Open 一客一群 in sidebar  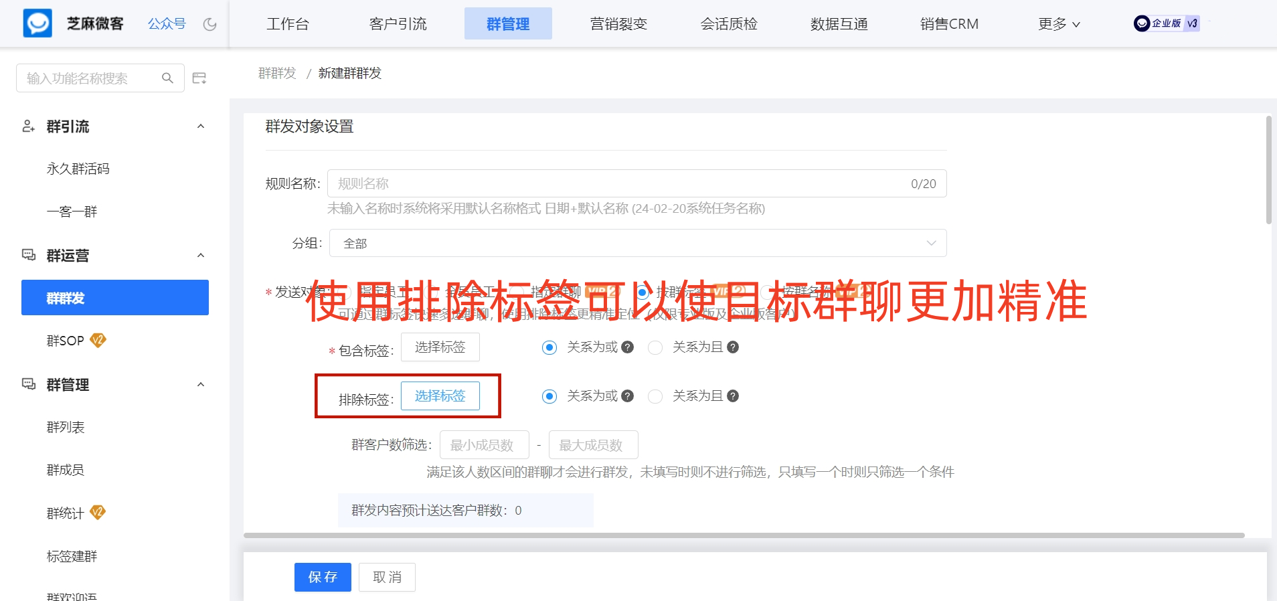tap(72, 211)
